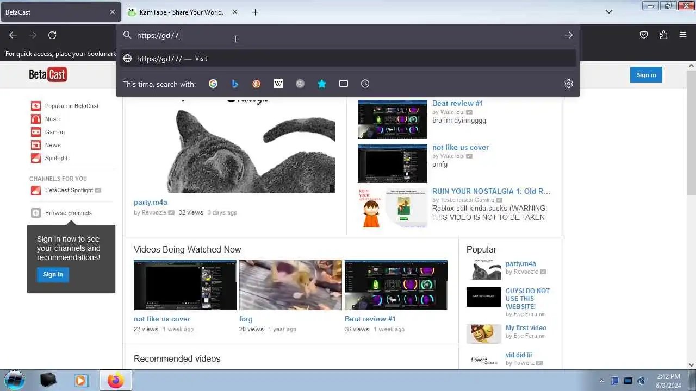
Task: Switch to KamTape - Share Your World tab
Action: coord(182,12)
